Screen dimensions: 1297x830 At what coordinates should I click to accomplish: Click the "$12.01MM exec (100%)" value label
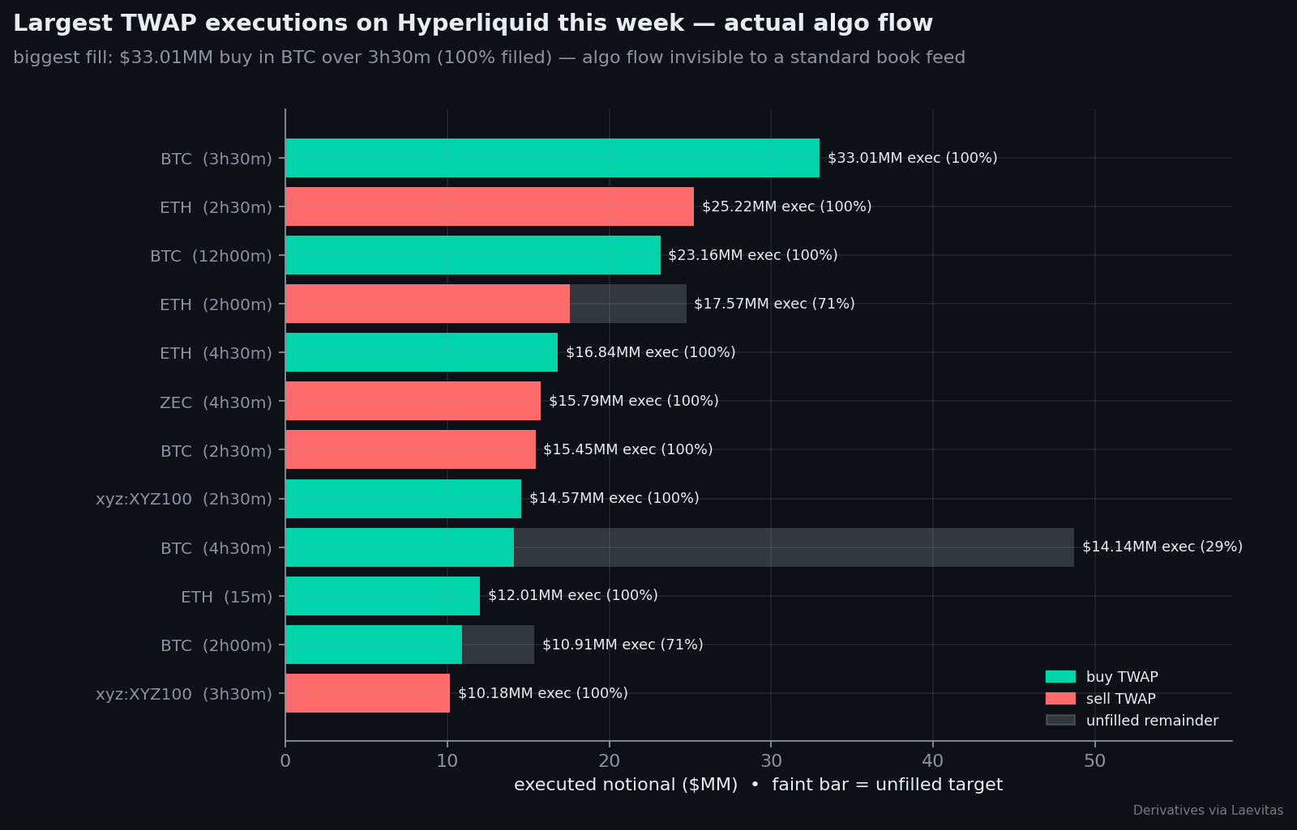pyautogui.click(x=573, y=595)
